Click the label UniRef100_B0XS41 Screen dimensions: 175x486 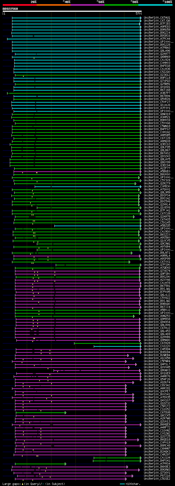157,394
